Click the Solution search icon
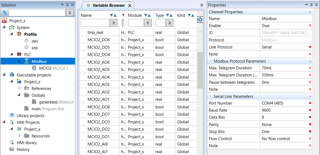The width and height of the screenshot is (320, 155). tap(4, 13)
